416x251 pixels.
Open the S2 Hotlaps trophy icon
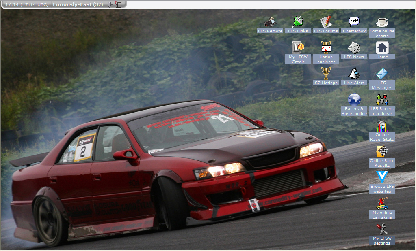point(326,73)
